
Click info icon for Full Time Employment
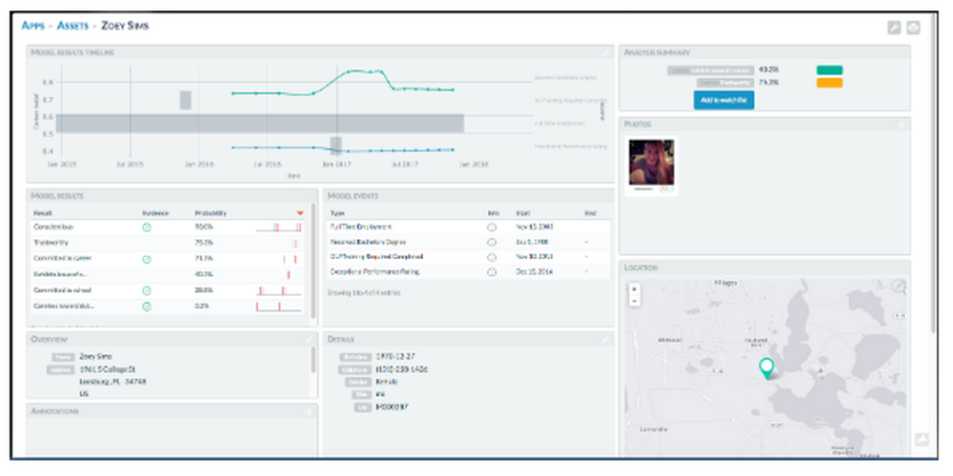coord(492,228)
